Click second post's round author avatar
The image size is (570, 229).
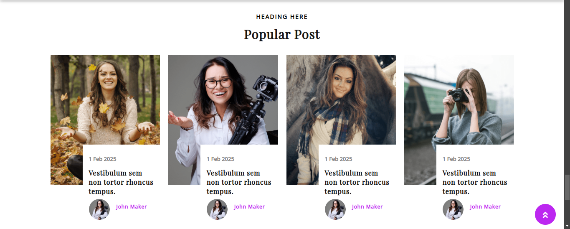pos(217,209)
